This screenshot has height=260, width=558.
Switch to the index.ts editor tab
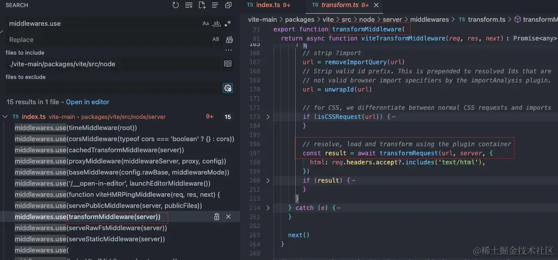tap(268, 5)
